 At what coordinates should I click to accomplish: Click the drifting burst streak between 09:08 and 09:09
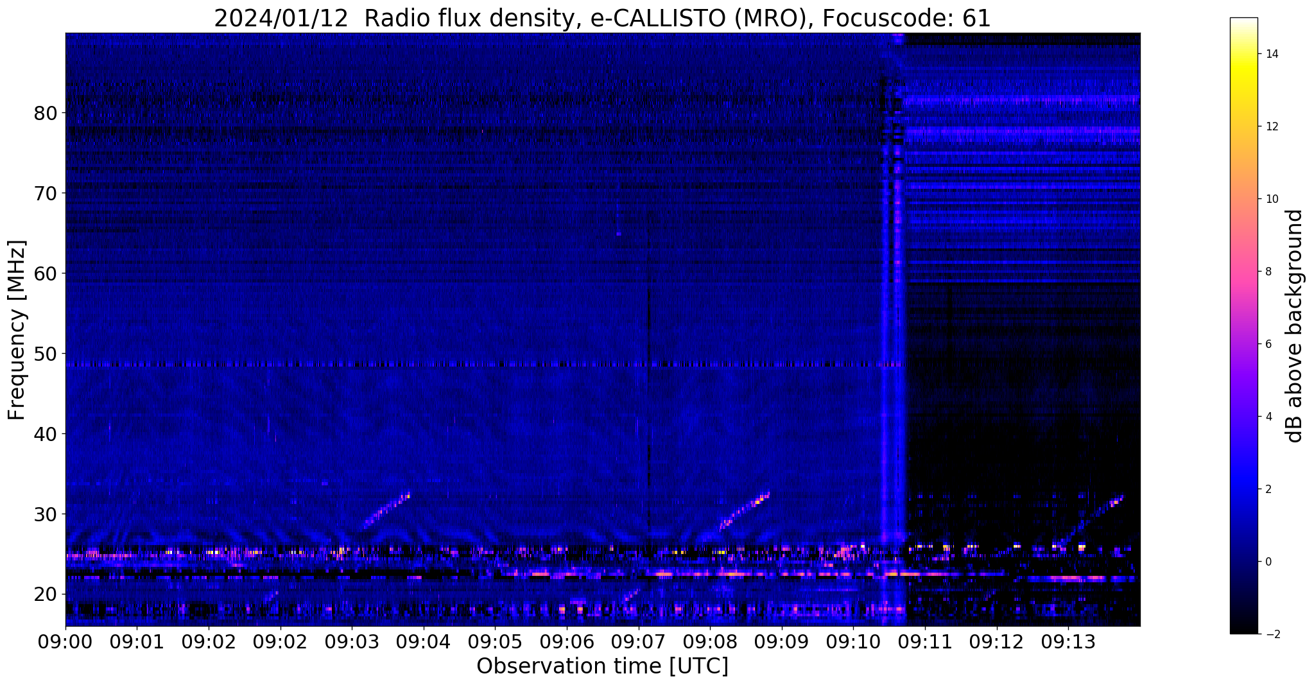pyautogui.click(x=744, y=510)
